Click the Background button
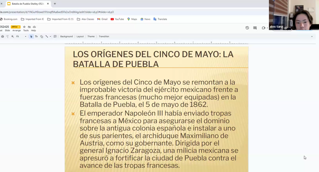The height and width of the screenshot is (172, 319). (66, 36)
